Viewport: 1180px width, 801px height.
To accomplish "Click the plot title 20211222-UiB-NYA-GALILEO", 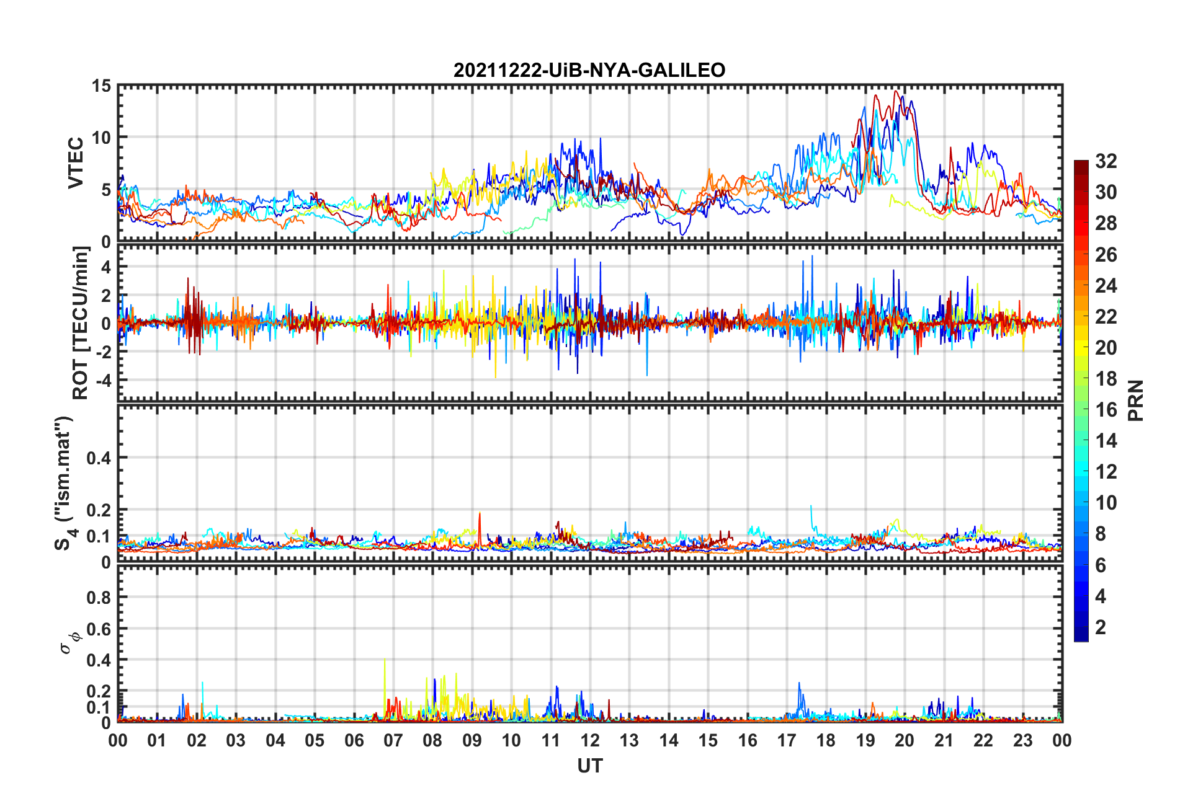I will click(x=589, y=70).
